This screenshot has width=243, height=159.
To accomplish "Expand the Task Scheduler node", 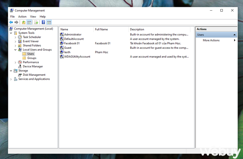I will coord(15,37).
